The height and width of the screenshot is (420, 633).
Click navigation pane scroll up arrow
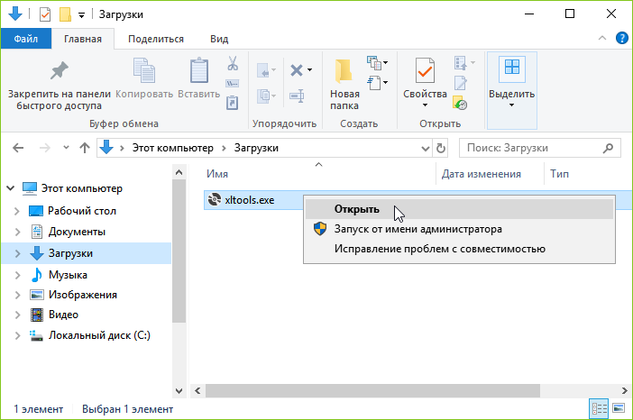pos(179,172)
